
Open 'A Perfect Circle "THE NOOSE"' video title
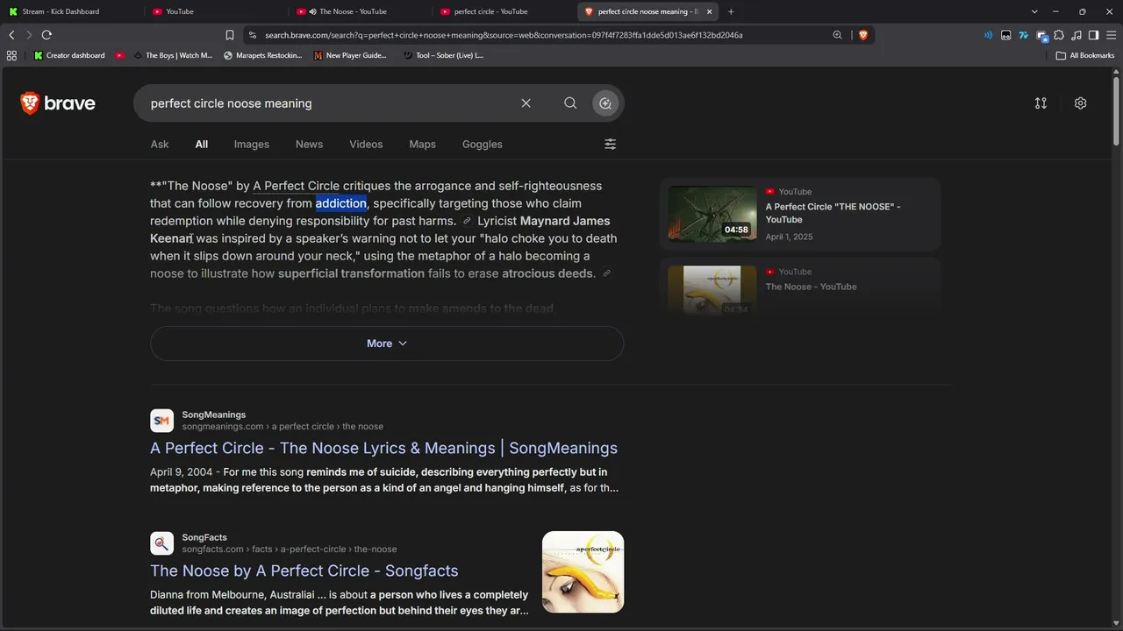click(833, 213)
